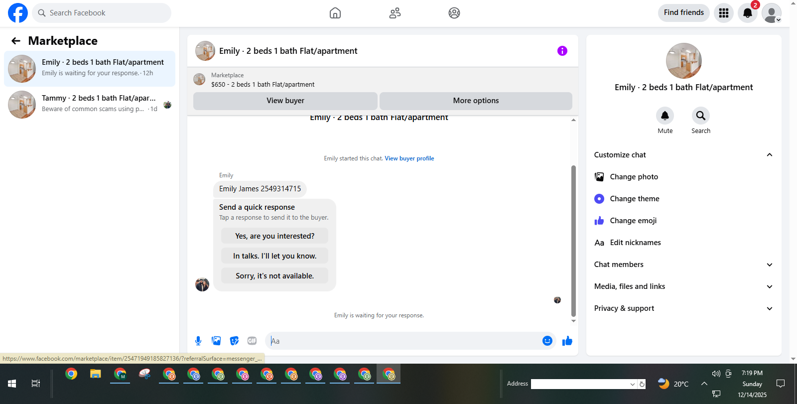Send a thumbs-up like
The image size is (797, 404).
(567, 341)
